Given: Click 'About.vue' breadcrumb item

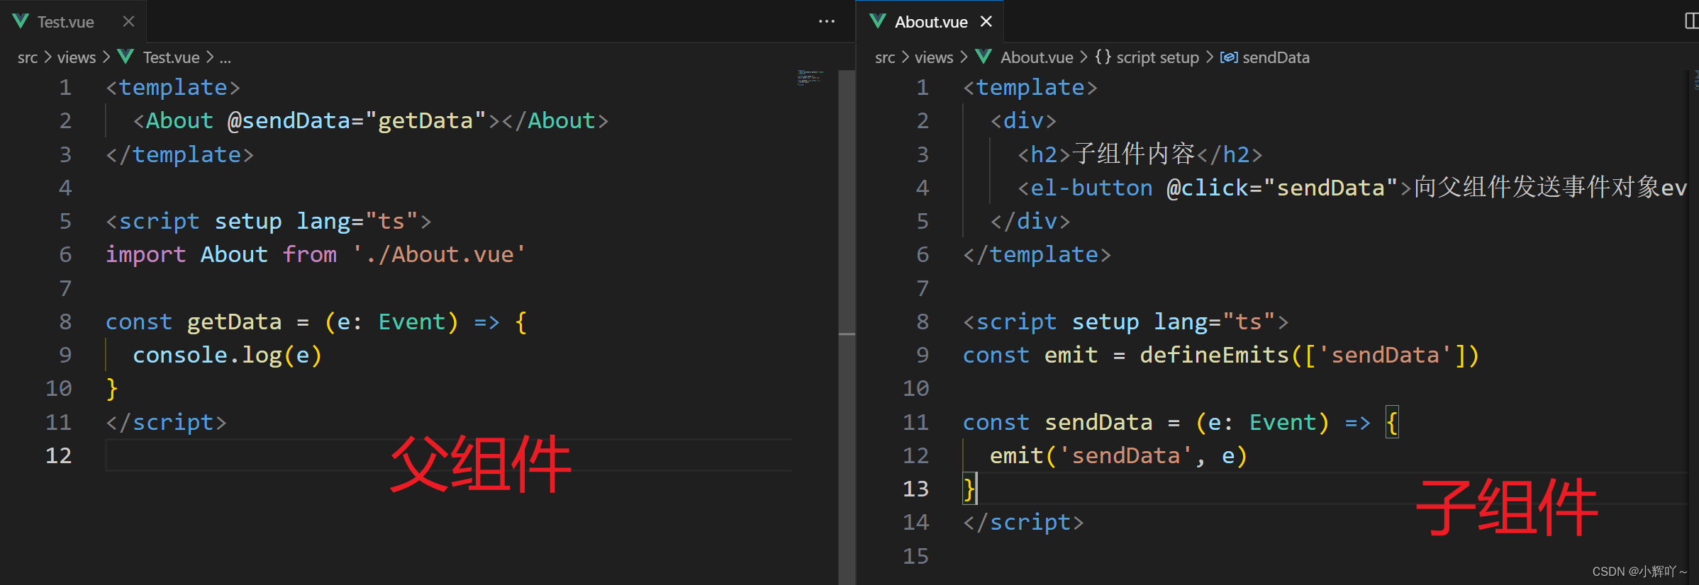Looking at the screenshot, I should 1036,57.
